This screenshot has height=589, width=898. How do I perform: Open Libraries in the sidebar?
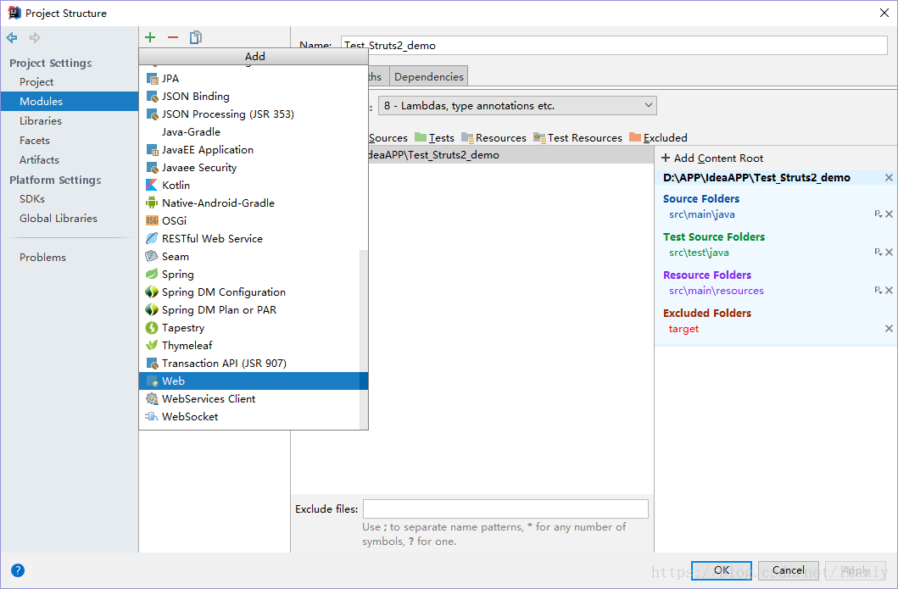[70, 121]
